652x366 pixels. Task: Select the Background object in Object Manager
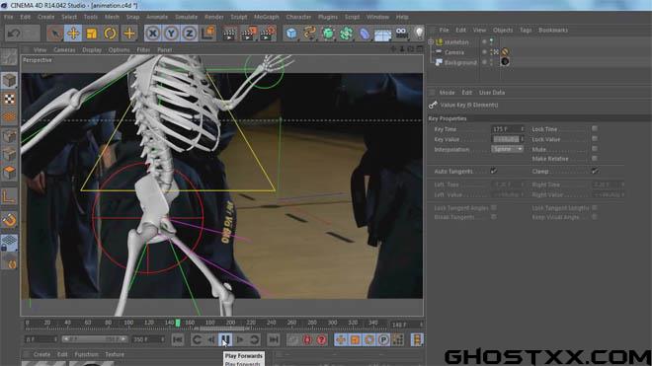coord(460,62)
